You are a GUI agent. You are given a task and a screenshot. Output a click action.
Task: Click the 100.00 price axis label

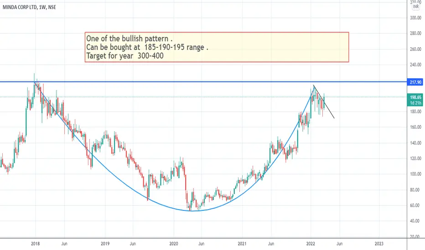coord(416,174)
